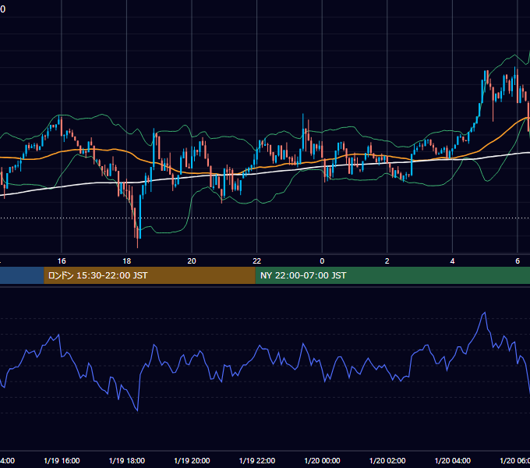Click the ロンドン 15:30-22:00 JST session bar

coord(150,275)
